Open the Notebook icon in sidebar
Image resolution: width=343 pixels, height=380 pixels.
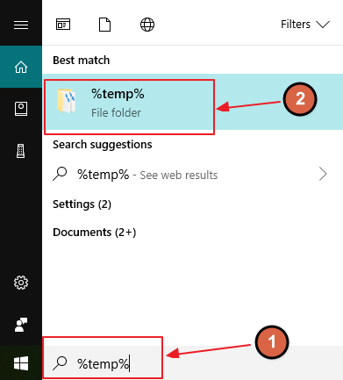pyautogui.click(x=21, y=109)
